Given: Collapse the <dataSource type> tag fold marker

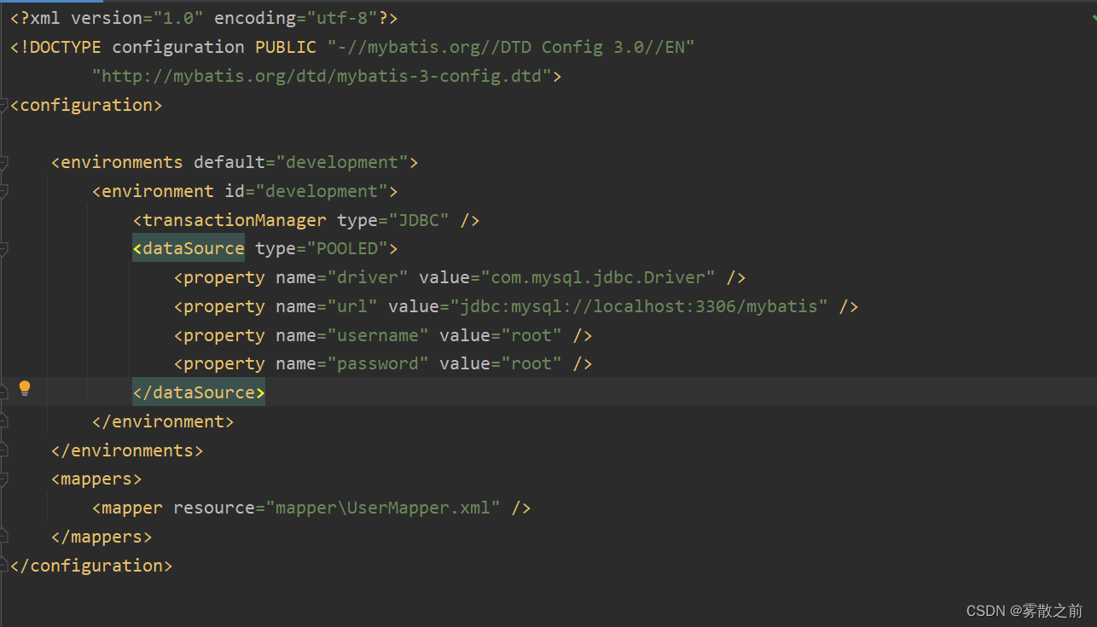Looking at the screenshot, I should coord(3,249).
